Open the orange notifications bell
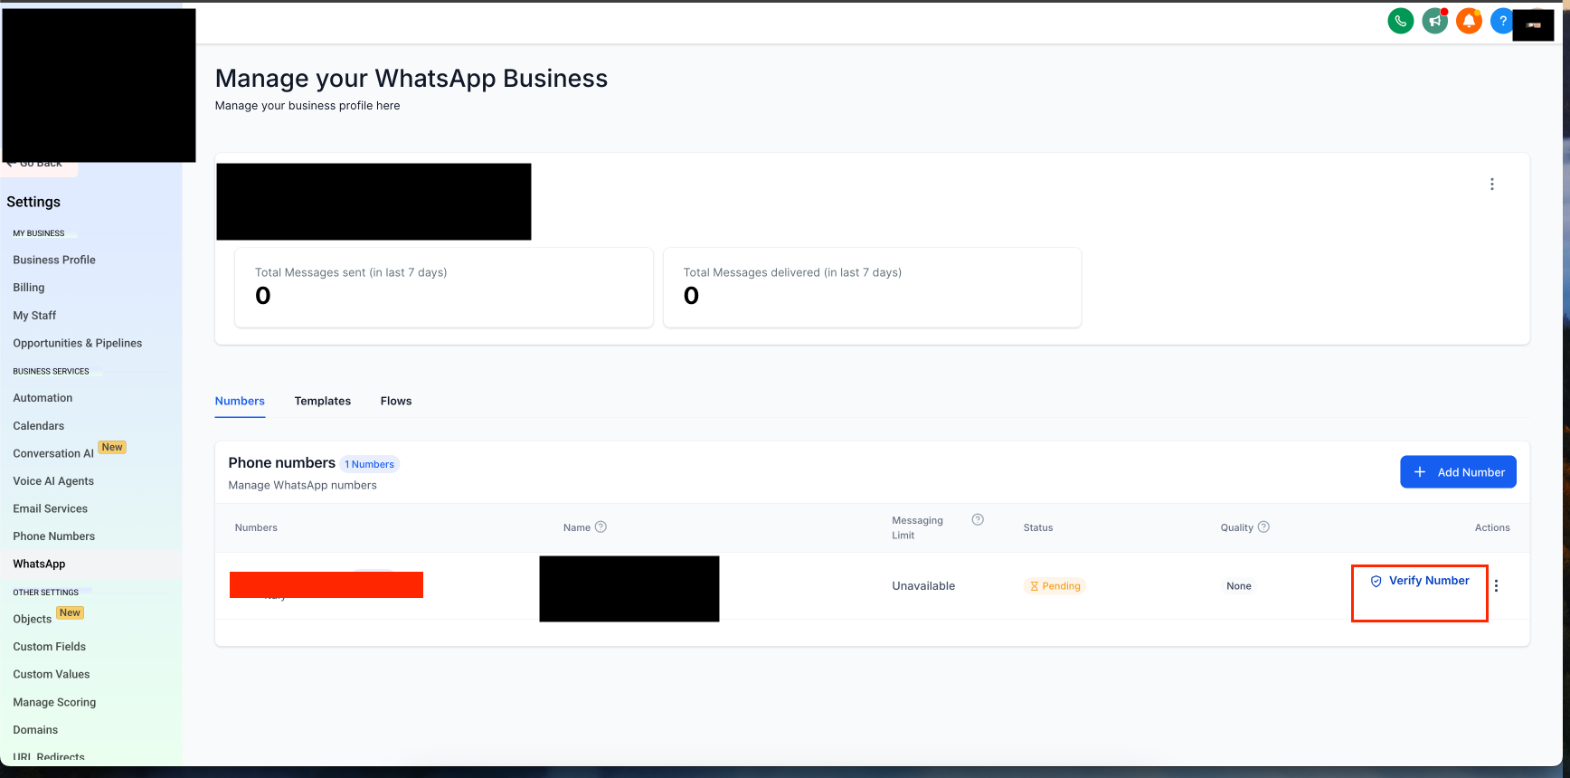1570x778 pixels. coord(1469,21)
